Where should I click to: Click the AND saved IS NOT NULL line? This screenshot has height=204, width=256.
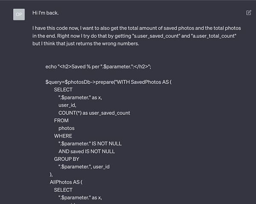click(x=87, y=152)
